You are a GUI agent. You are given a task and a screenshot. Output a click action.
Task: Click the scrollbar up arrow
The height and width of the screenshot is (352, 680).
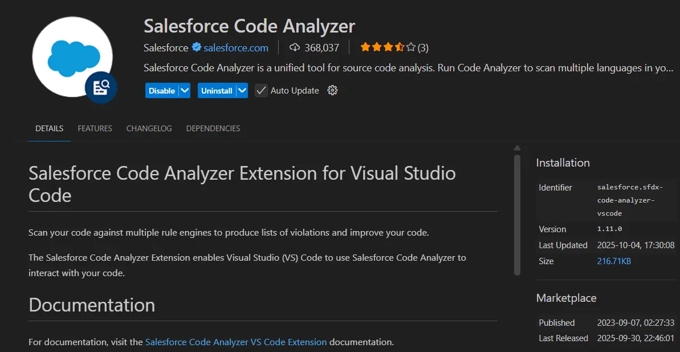tap(517, 148)
